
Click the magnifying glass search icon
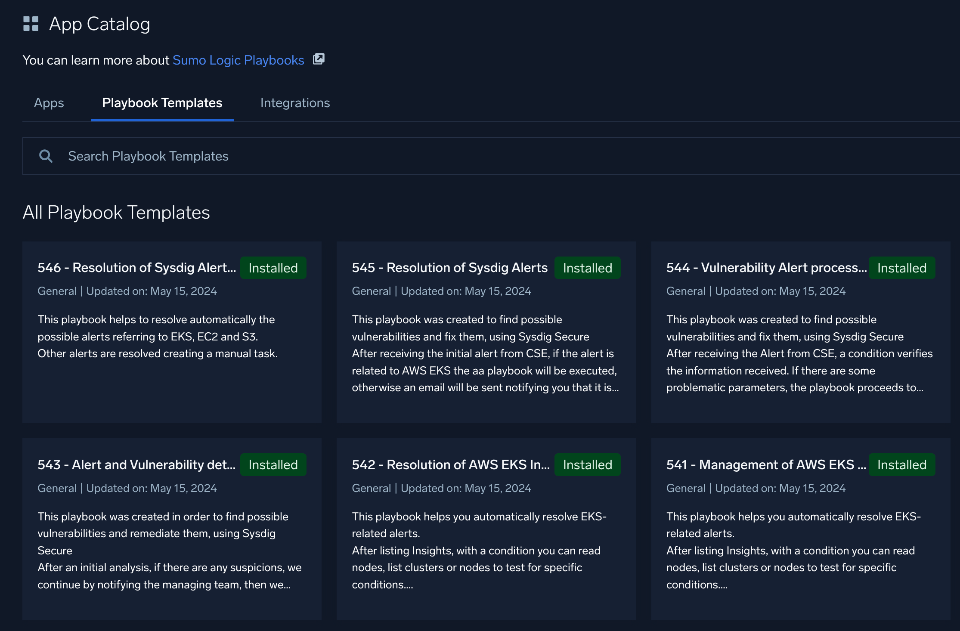[x=46, y=156]
